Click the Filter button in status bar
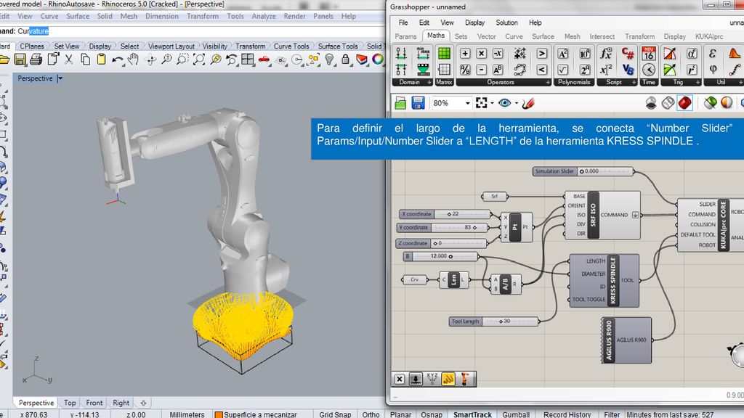This screenshot has width=744, height=418. (612, 414)
